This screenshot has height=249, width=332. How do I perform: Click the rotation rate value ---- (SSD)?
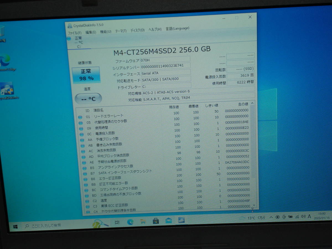coord(240,69)
